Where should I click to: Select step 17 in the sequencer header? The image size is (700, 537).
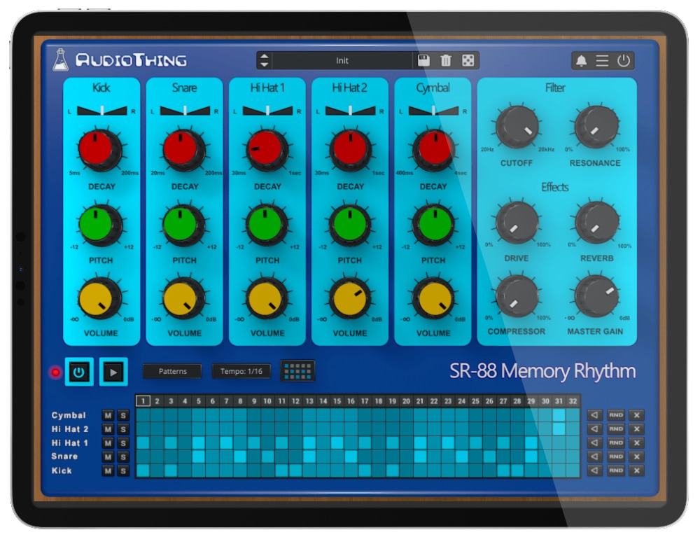click(364, 401)
